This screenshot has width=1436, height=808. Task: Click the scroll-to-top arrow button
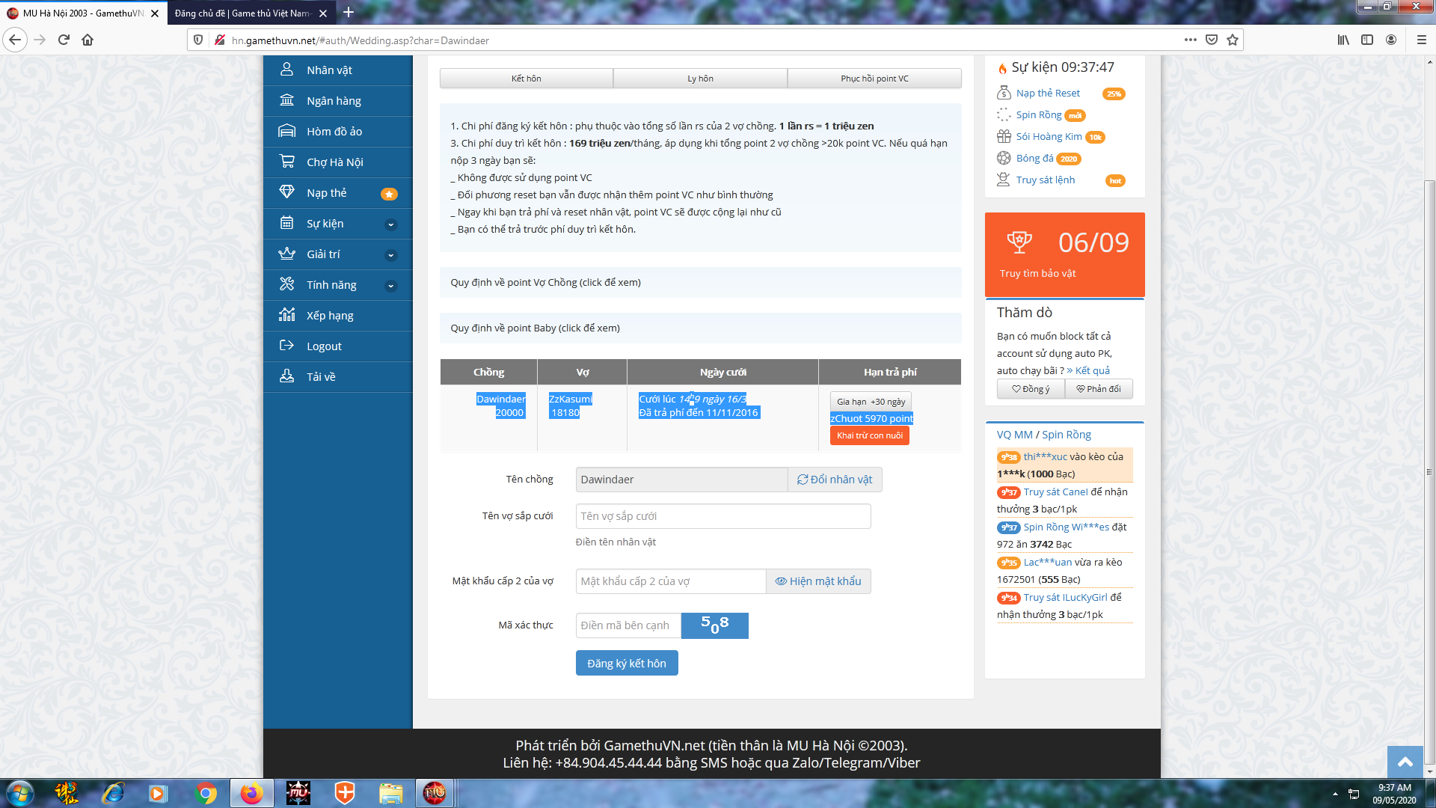coord(1405,762)
